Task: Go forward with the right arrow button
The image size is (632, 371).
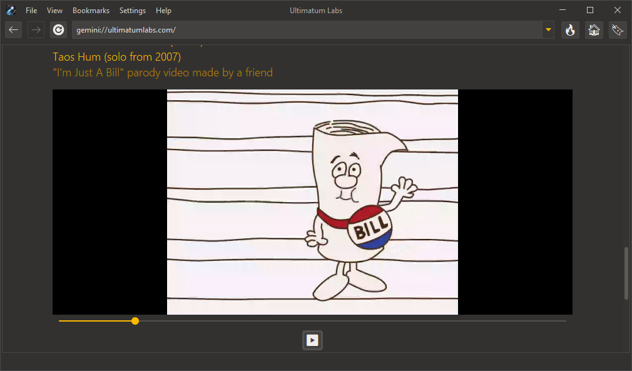Action: (36, 30)
